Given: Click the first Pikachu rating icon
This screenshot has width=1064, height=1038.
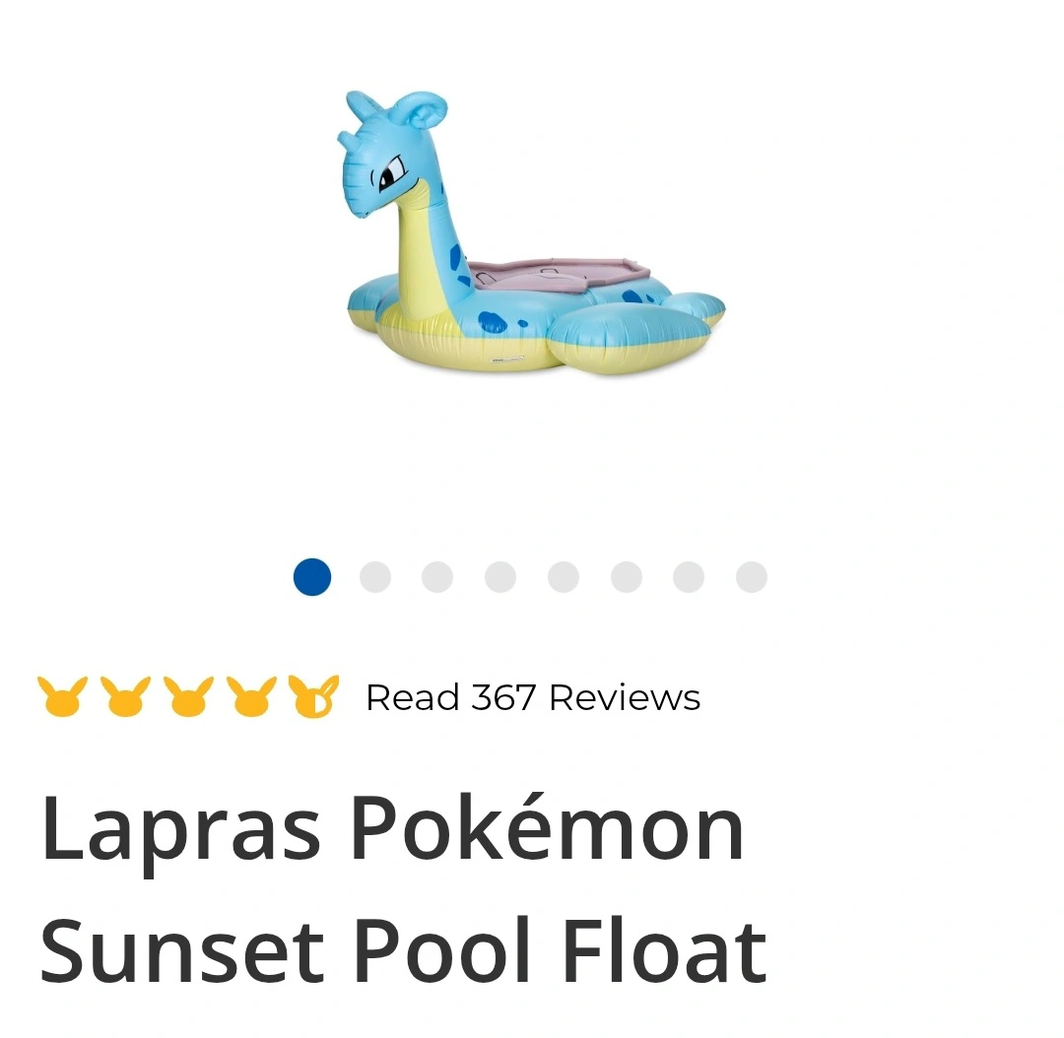Looking at the screenshot, I should 62,697.
